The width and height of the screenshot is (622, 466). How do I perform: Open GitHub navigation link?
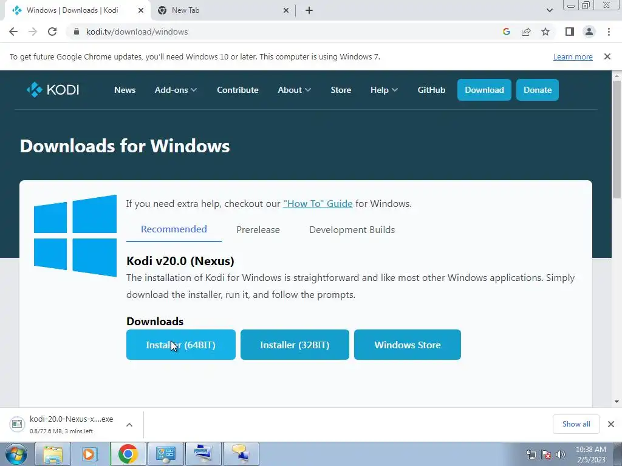pos(431,90)
